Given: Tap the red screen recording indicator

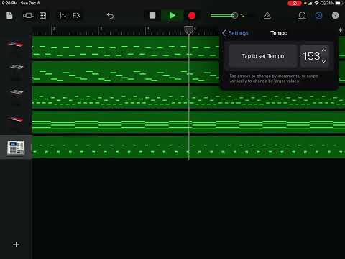Looking at the screenshot, I should (295, 3).
